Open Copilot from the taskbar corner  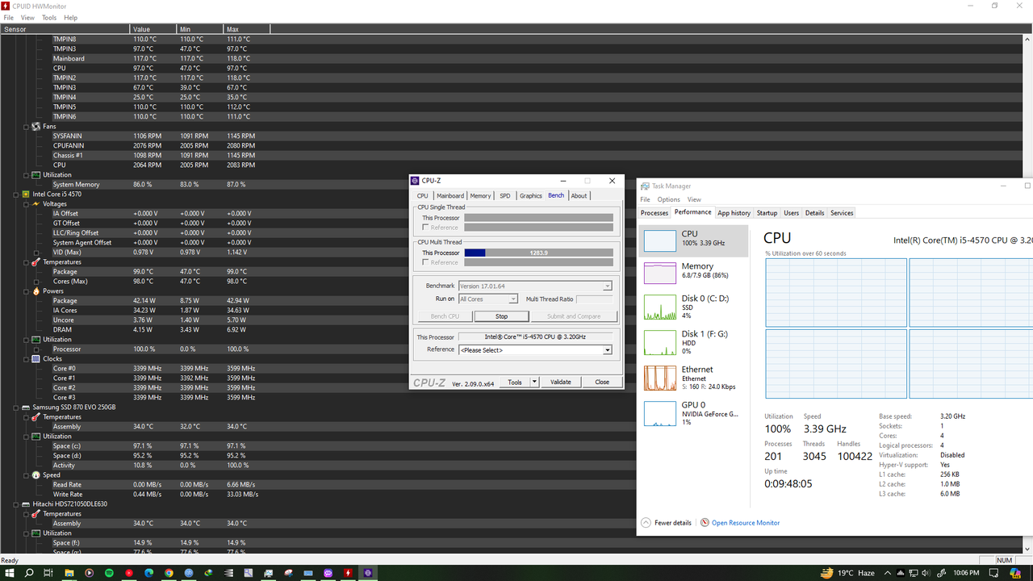pyautogui.click(x=1015, y=573)
